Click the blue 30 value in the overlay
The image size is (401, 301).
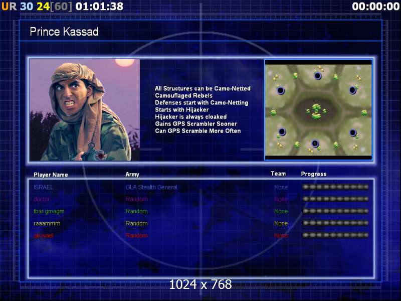[27, 7]
